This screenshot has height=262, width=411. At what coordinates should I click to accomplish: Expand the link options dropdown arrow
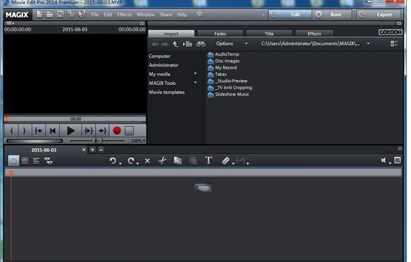(233, 164)
